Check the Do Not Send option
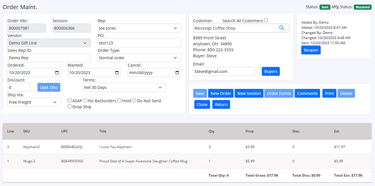The height and width of the screenshot is (186, 375). [135, 100]
